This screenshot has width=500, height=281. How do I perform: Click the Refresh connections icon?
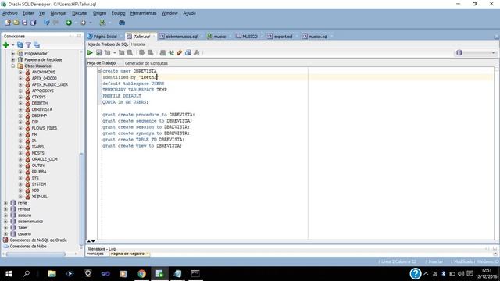(20, 45)
